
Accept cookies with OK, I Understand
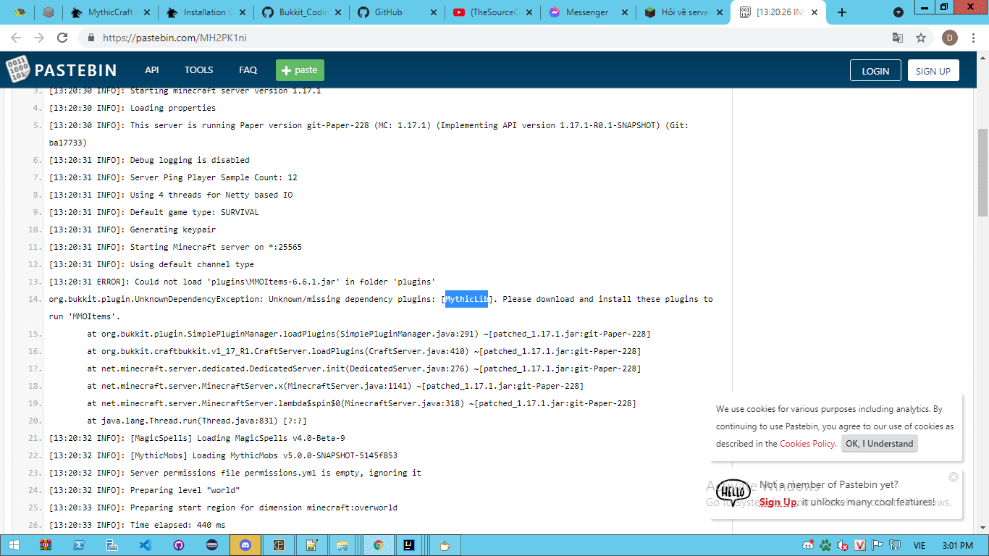coord(880,444)
